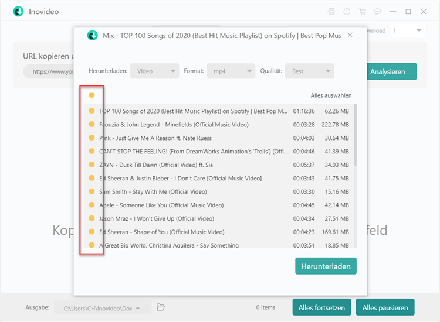Close the playlist dialog with the X

350,35
